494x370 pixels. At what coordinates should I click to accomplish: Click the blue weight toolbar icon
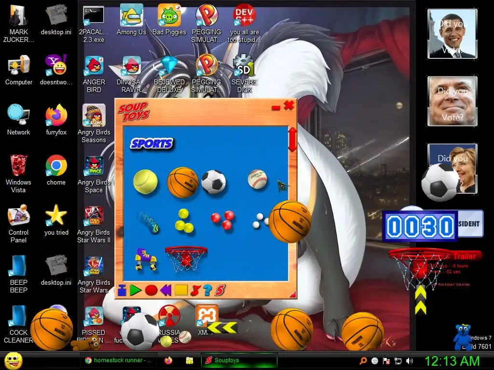click(122, 291)
